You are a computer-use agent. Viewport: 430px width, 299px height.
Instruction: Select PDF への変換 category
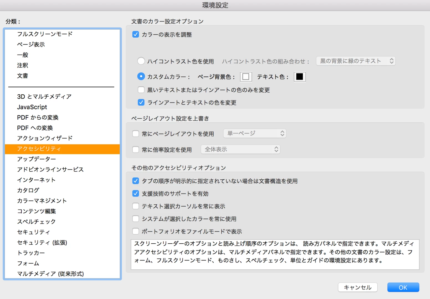pos(62,128)
